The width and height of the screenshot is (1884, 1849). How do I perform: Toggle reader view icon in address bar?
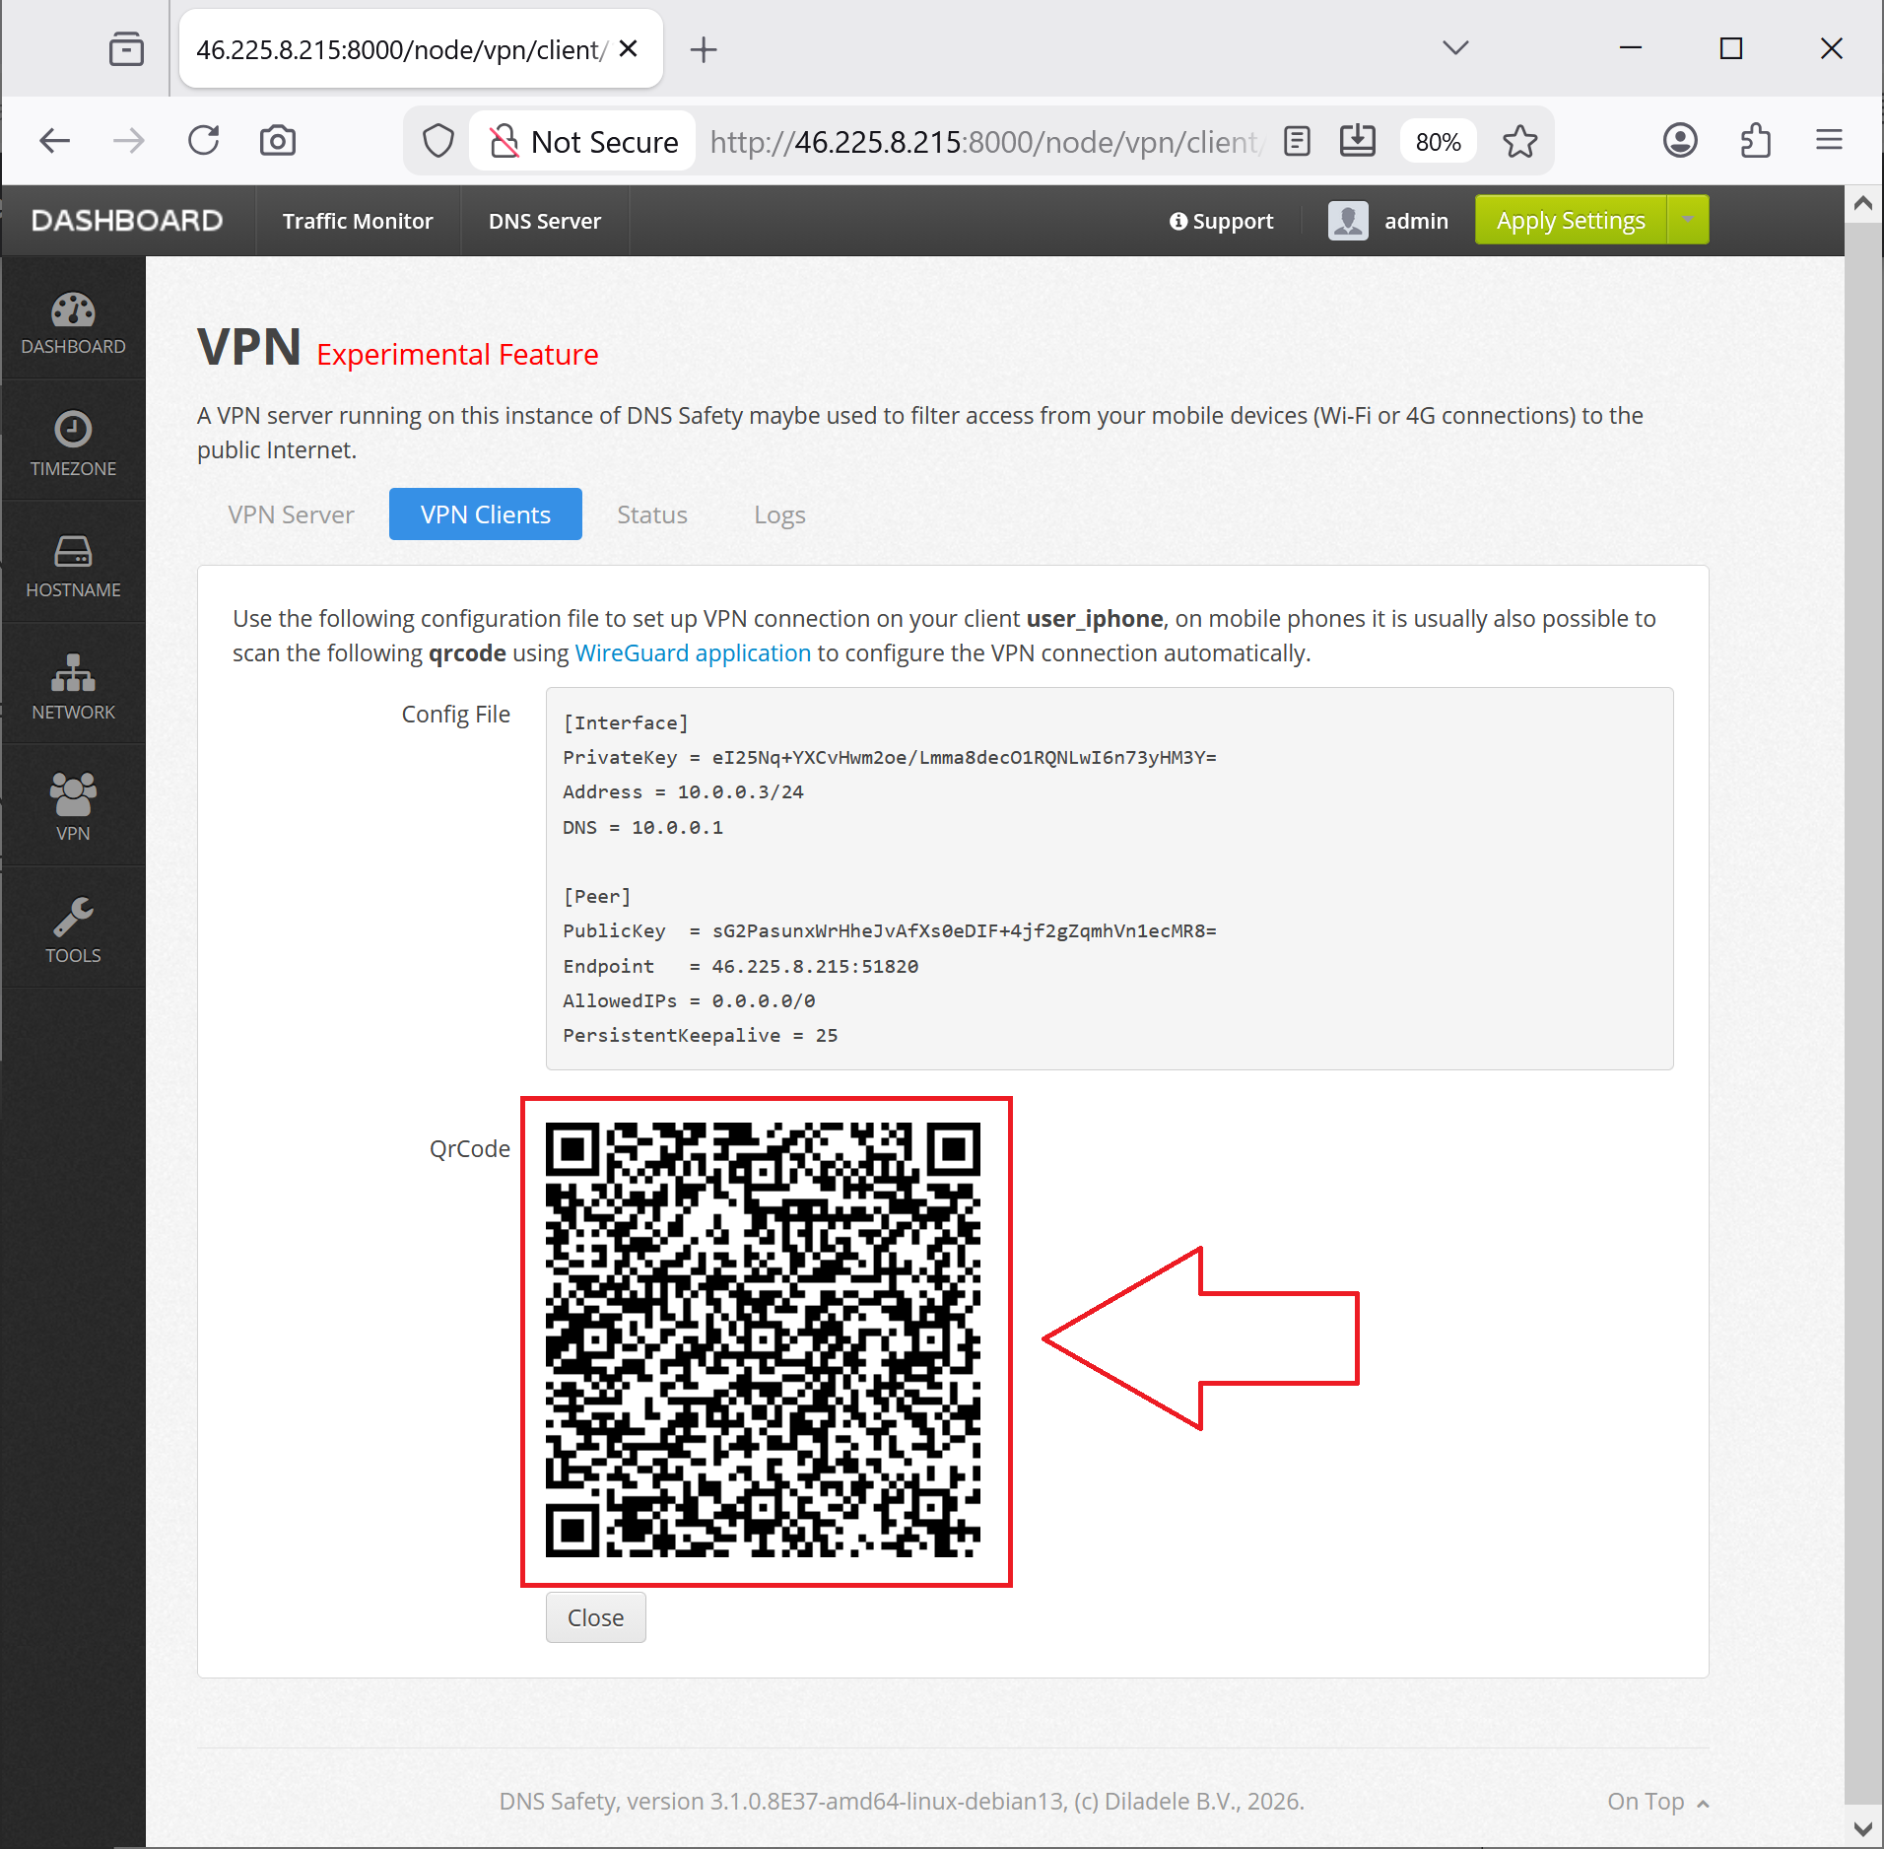tap(1298, 141)
